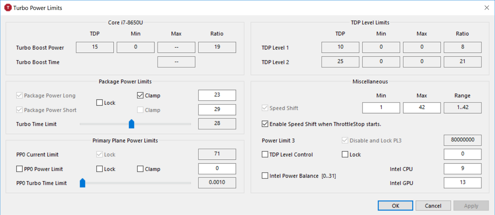
Task: Click the Intel GPU power balance field
Action: coord(463,183)
